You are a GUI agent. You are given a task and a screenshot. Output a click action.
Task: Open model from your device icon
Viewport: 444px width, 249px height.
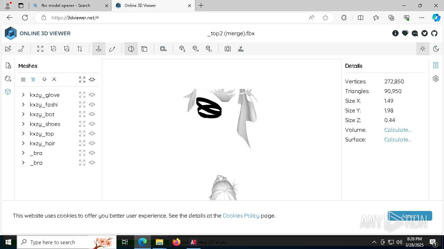click(x=8, y=49)
